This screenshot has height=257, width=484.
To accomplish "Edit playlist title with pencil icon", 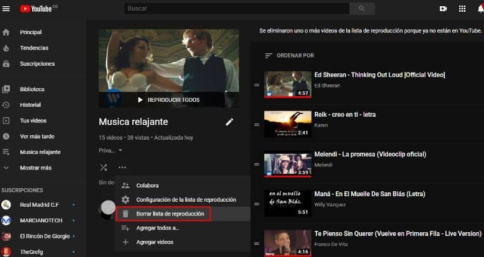I will (230, 122).
